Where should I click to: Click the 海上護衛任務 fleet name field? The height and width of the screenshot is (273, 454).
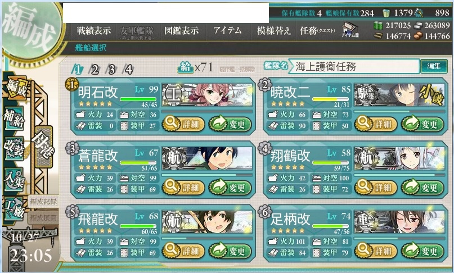[x=353, y=66]
